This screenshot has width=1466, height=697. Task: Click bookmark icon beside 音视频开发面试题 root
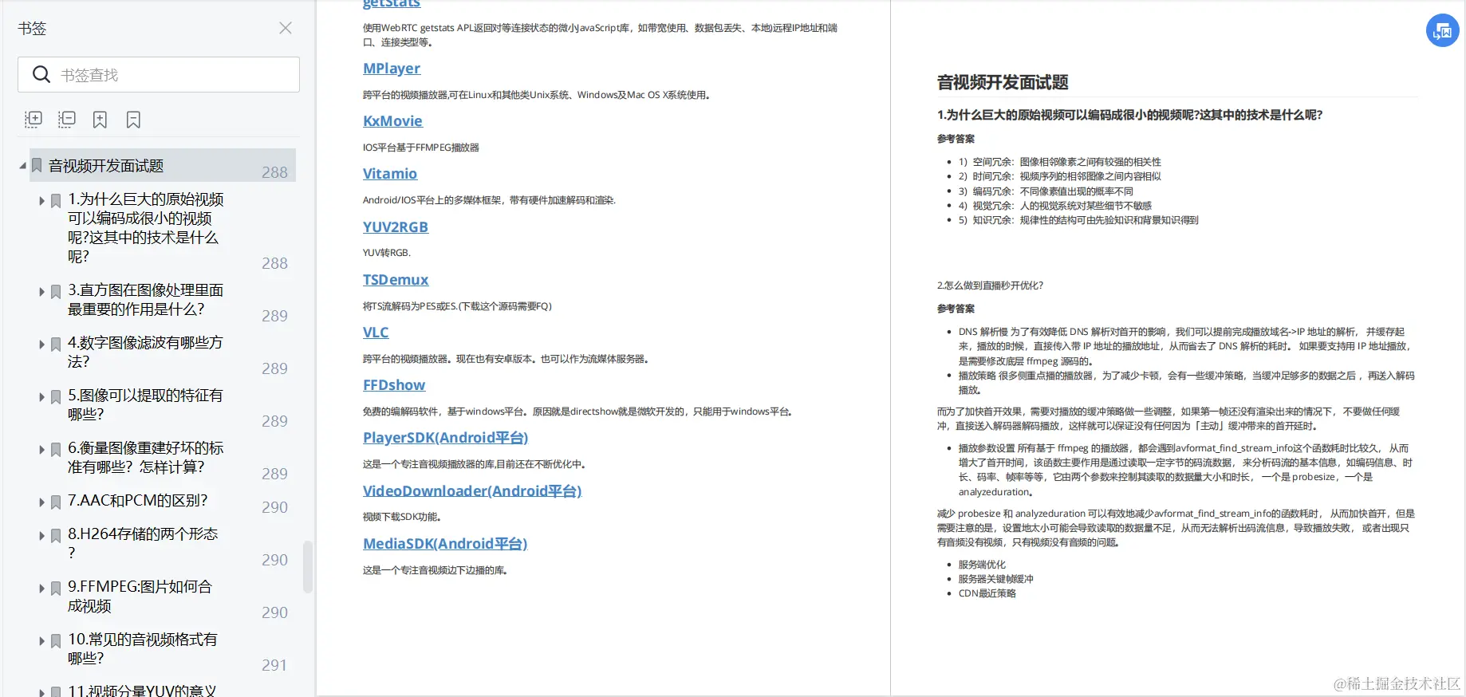coord(37,166)
